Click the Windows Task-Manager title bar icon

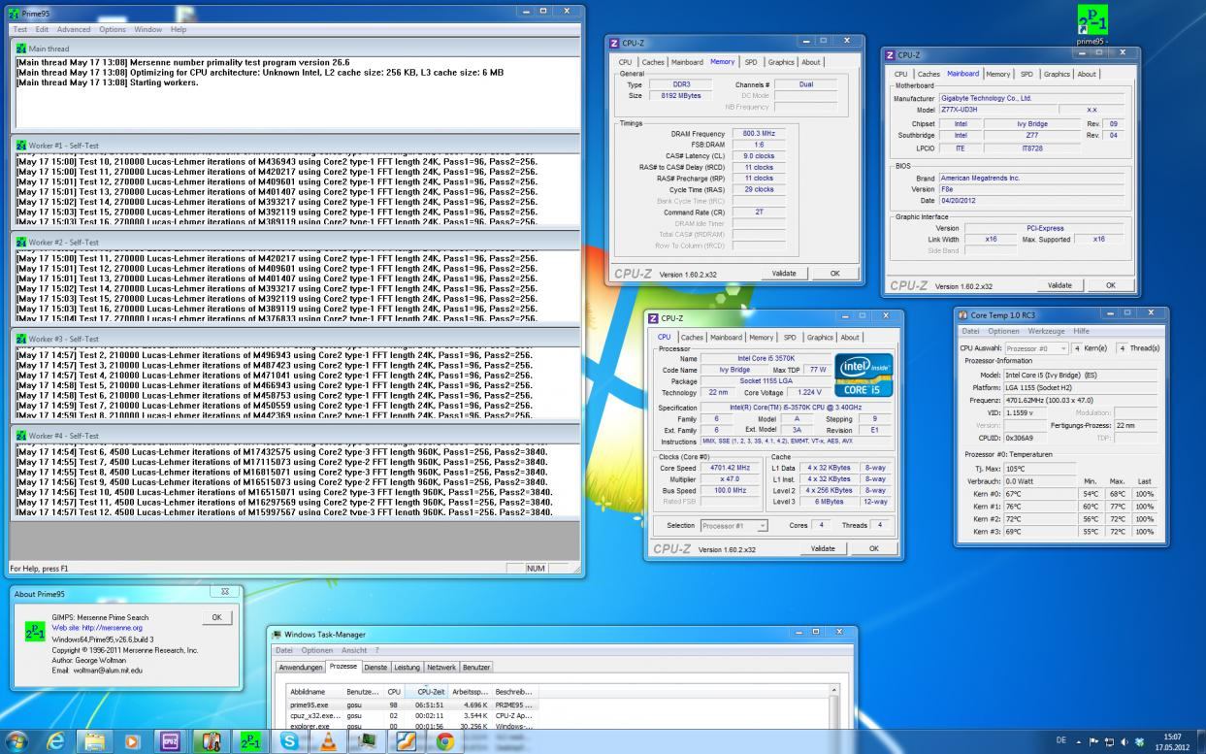[277, 635]
